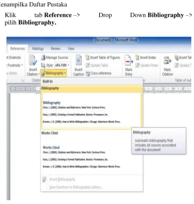
Task: Click the Insert Caption icon
Action: tap(78, 60)
